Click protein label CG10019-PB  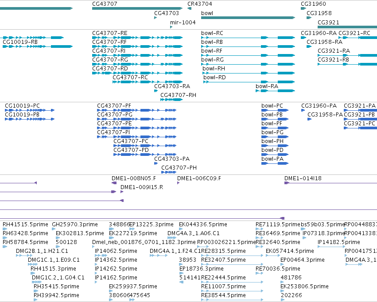(x=22, y=115)
